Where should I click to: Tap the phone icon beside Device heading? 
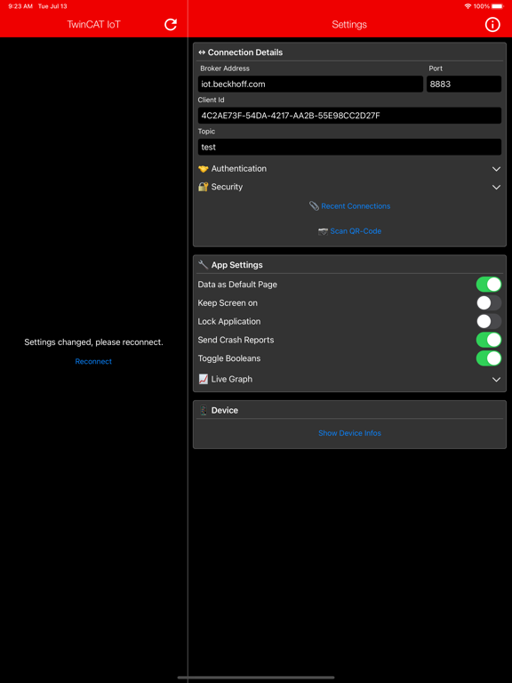coord(203,410)
